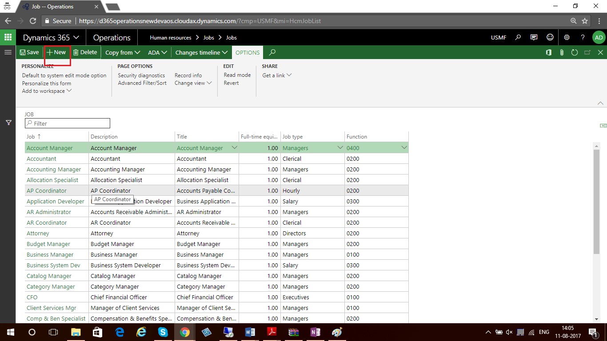The width and height of the screenshot is (607, 341).
Task: Open the Change view dropdown
Action: tap(193, 83)
